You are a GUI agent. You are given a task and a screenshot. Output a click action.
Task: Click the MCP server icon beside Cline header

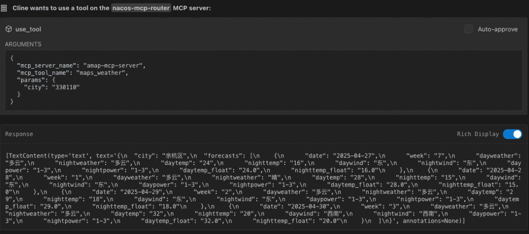[x=4, y=8]
